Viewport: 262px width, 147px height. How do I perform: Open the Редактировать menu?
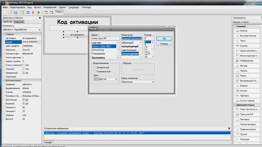pyautogui.click(x=18, y=7)
